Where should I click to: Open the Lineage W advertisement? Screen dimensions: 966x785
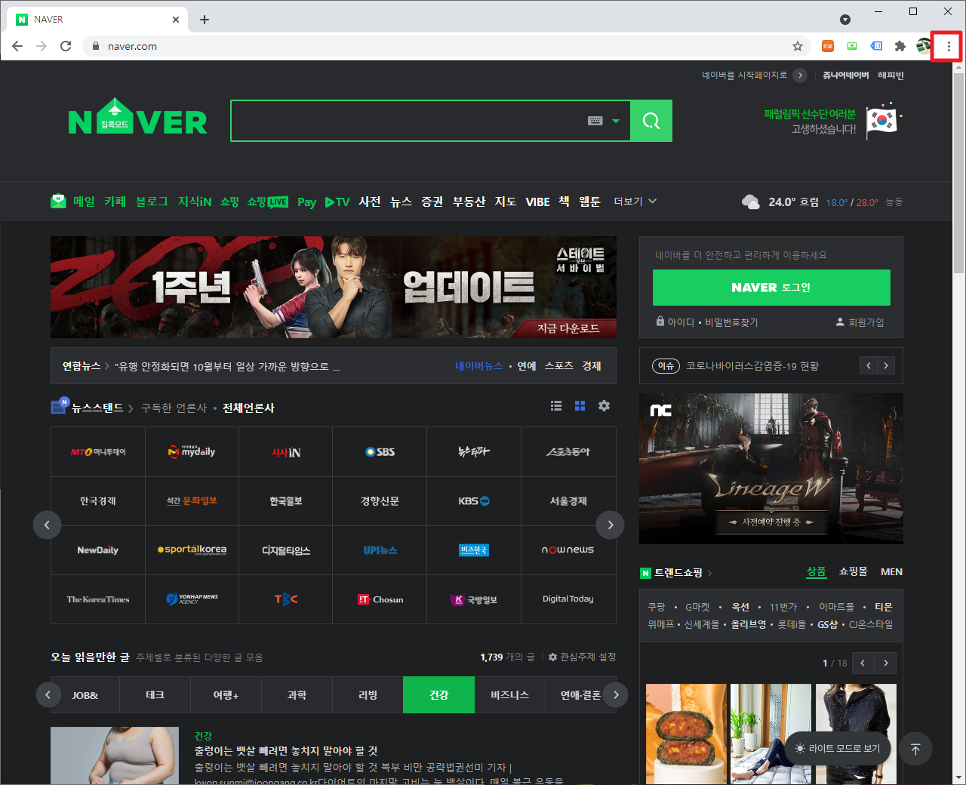[x=771, y=469]
